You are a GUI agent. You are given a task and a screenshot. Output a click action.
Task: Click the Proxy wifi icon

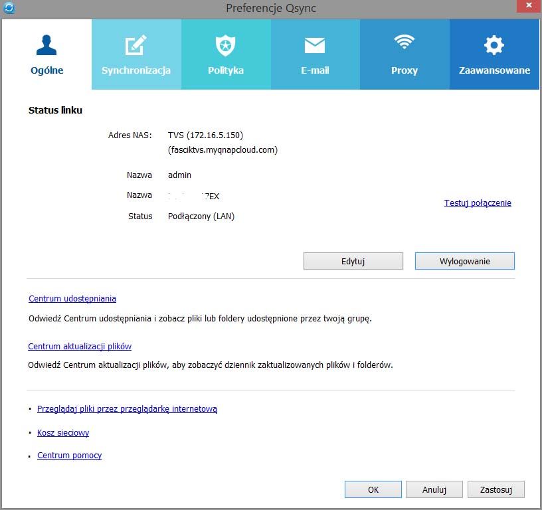click(x=404, y=42)
